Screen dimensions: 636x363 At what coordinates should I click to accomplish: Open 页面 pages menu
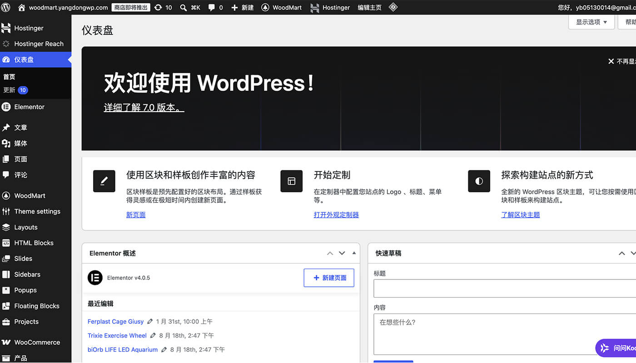(x=35, y=159)
